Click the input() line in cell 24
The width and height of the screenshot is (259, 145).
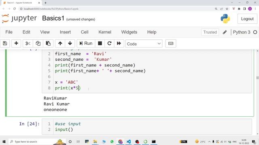[64, 130]
